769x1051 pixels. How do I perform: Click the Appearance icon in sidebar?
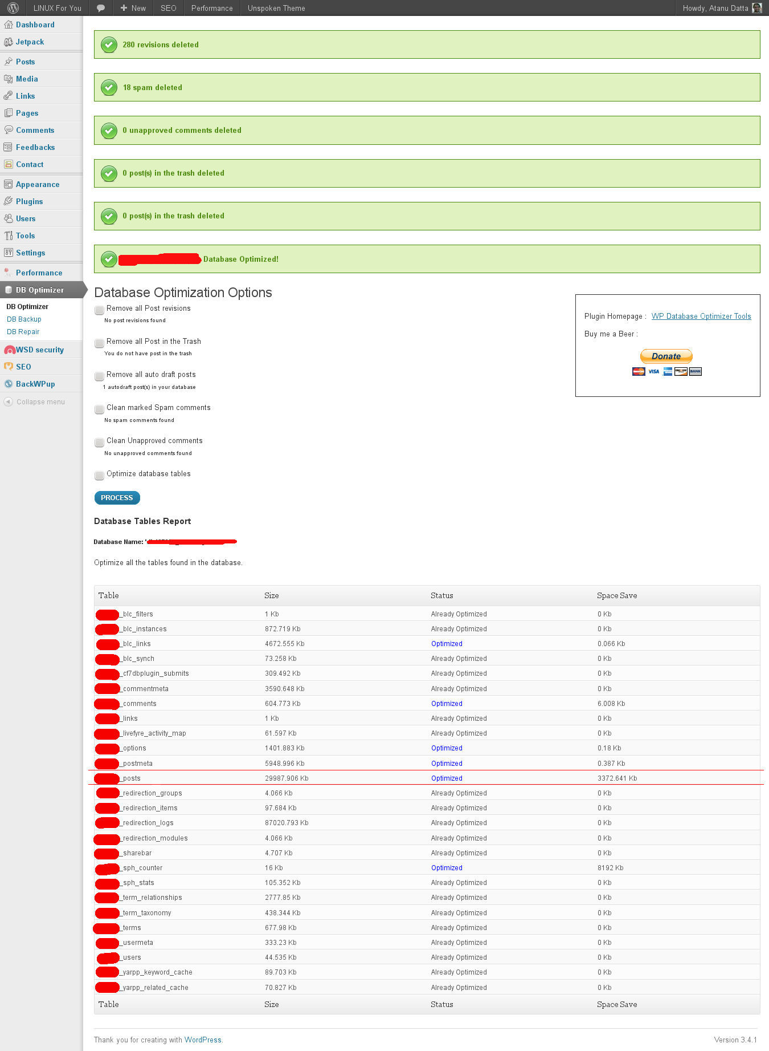[8, 184]
